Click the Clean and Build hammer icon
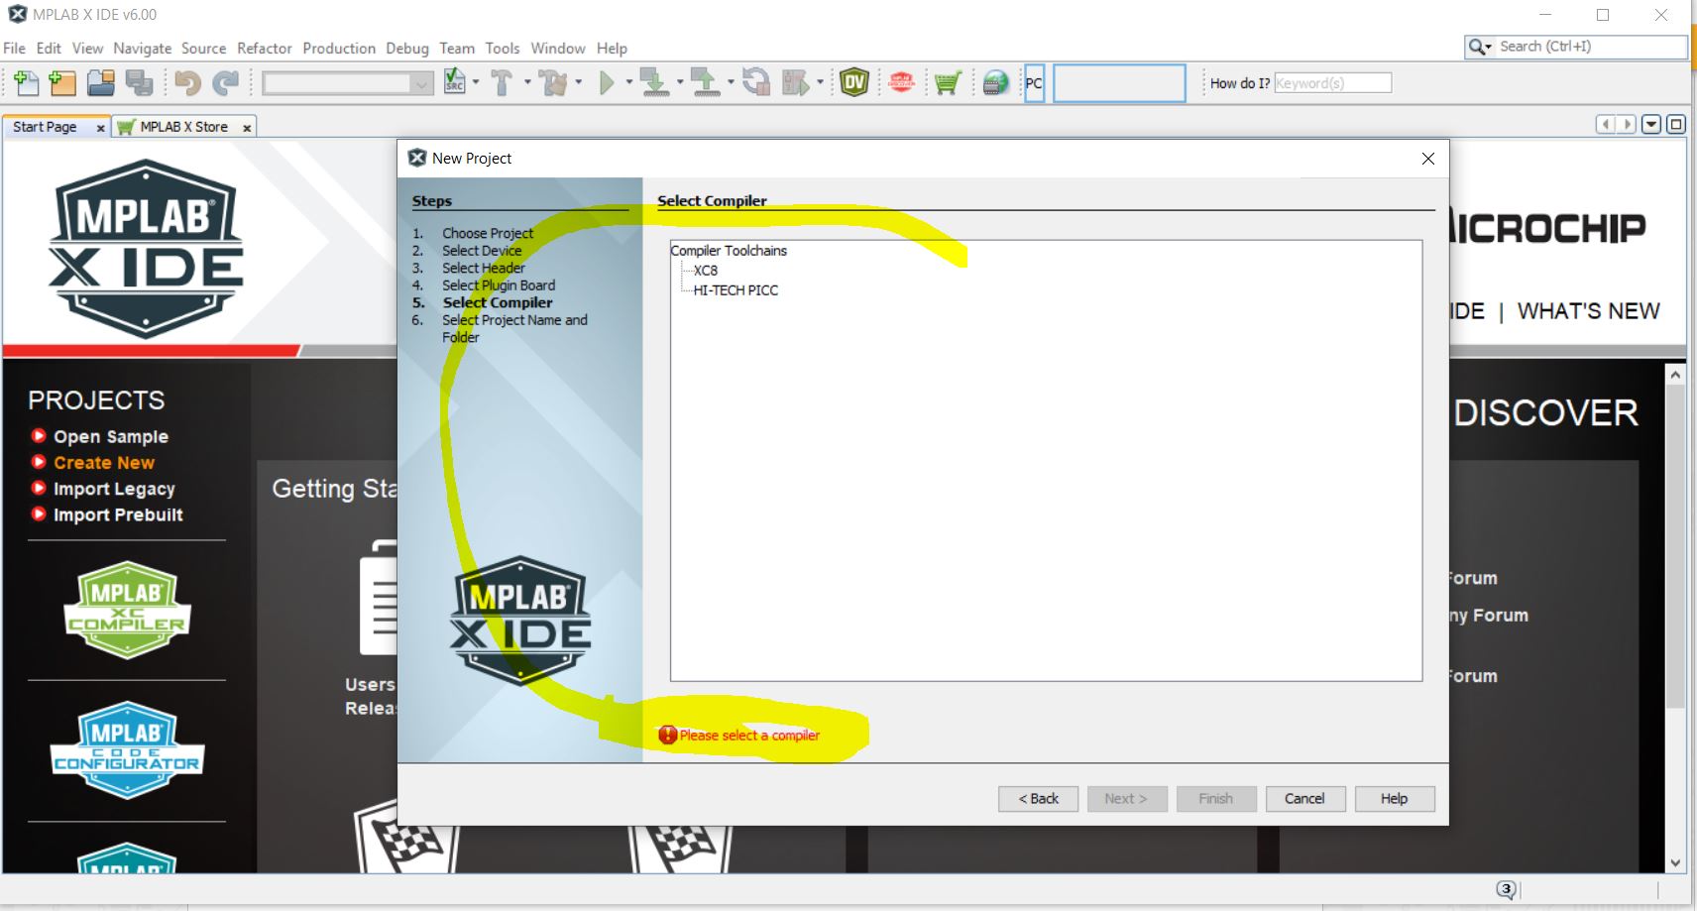Viewport: 1697px width, 911px height. click(x=553, y=83)
